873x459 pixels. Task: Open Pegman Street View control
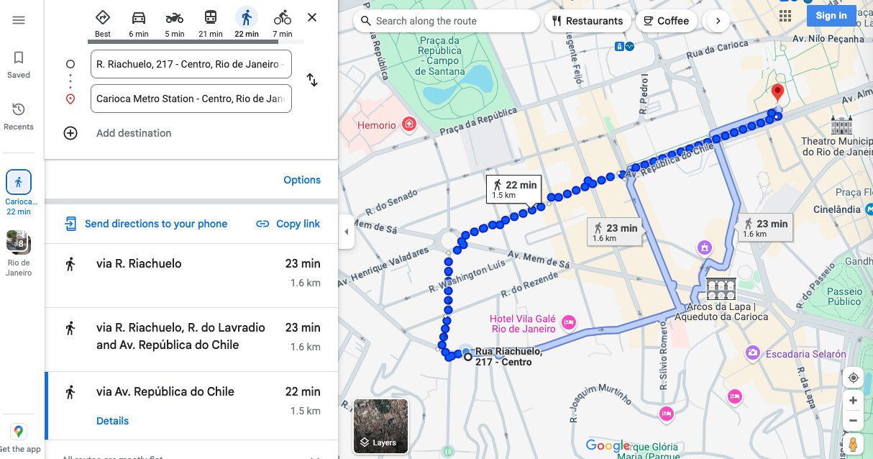(x=854, y=444)
